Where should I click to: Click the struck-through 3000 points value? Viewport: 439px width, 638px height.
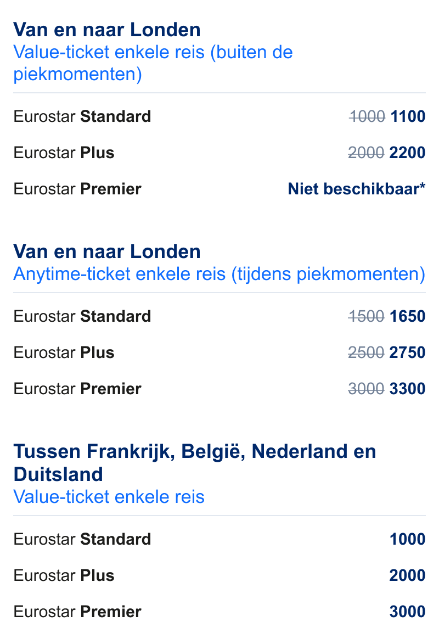coord(366,389)
